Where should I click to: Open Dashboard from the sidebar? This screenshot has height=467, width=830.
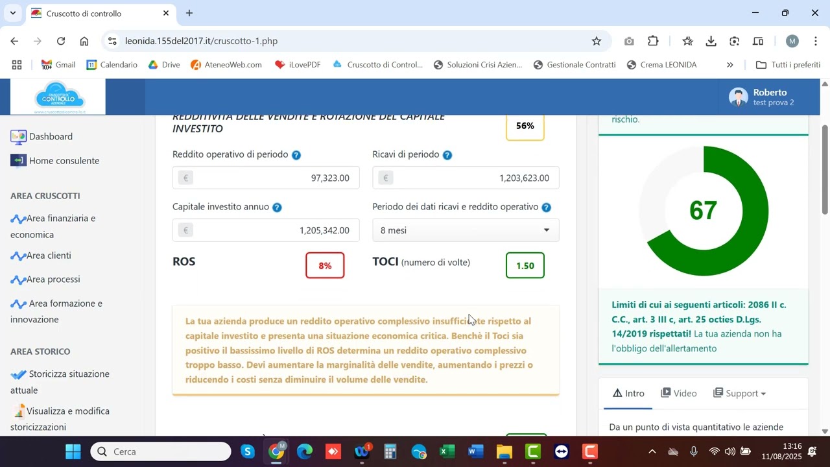coord(51,137)
